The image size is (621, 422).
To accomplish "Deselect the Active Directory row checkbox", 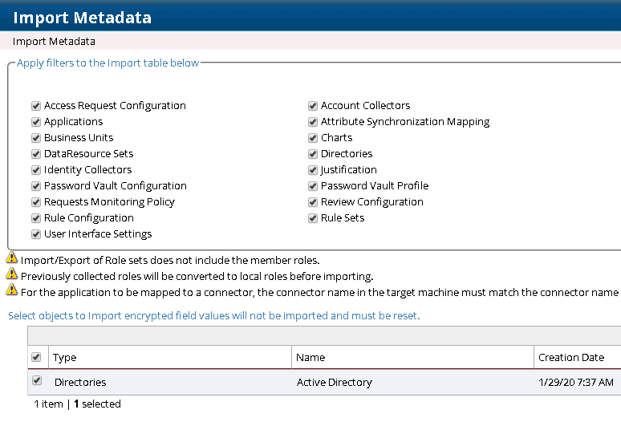I will (37, 381).
